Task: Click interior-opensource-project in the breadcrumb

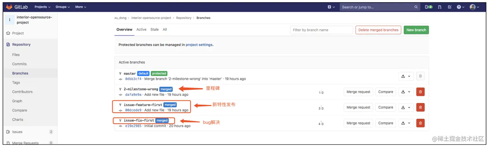Action: click(151, 18)
